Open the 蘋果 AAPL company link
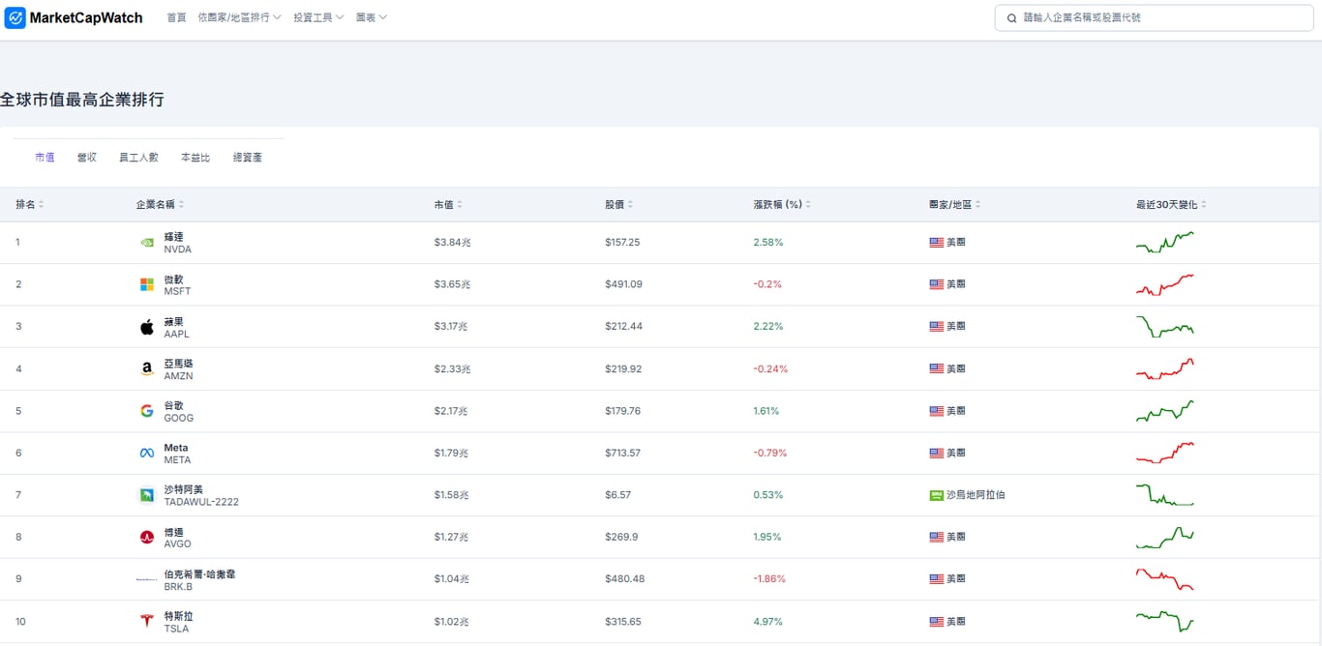 (x=176, y=327)
